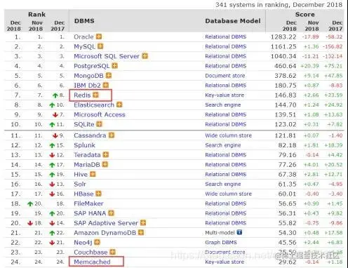Open the Elasticsearch link
Screen dimensions: 348x268
point(94,105)
